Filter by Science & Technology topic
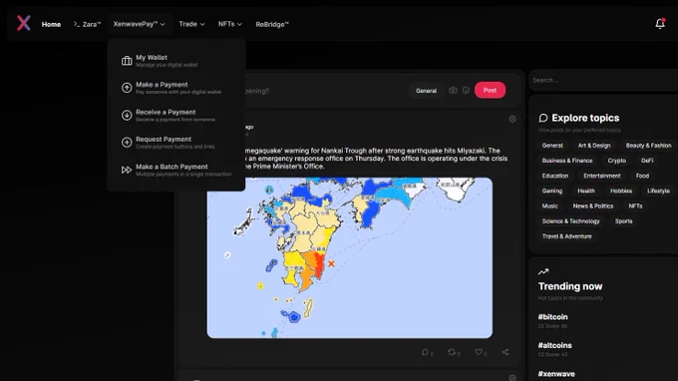The width and height of the screenshot is (678, 381). click(570, 221)
